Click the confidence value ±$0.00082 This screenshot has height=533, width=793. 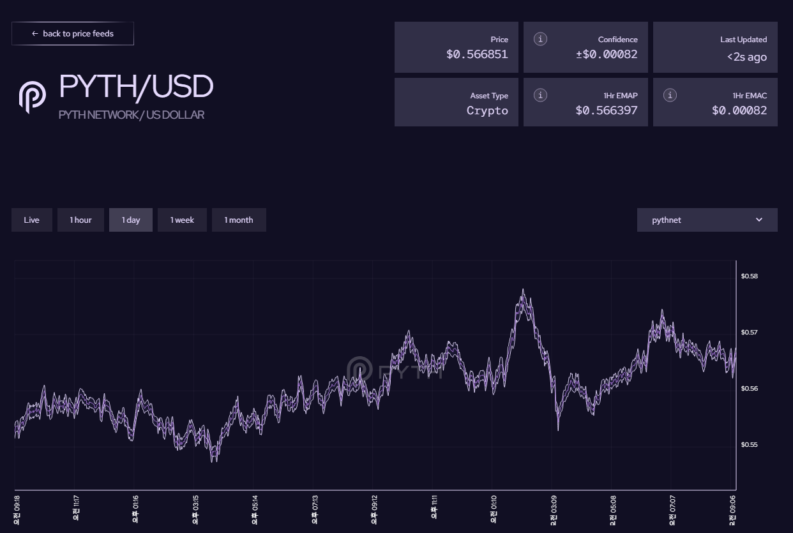pos(607,54)
